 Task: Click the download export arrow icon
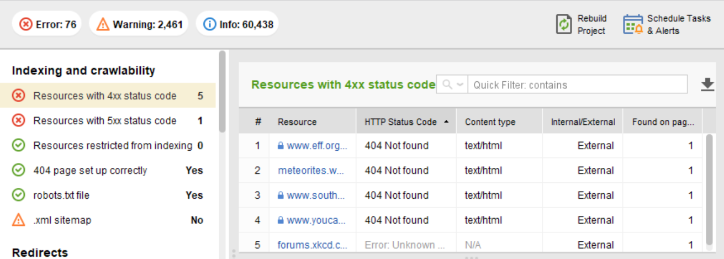707,84
